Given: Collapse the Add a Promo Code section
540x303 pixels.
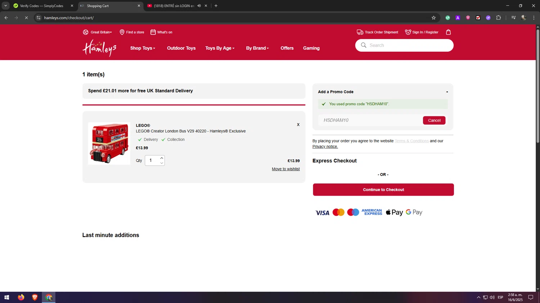Looking at the screenshot, I should coord(447,92).
